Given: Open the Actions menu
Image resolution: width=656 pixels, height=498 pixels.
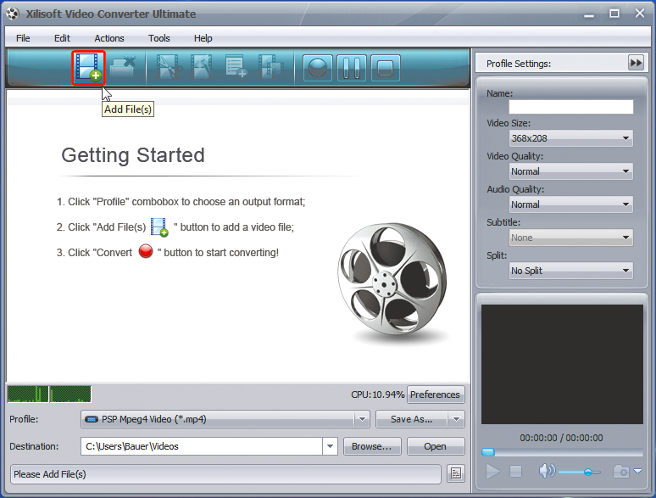Looking at the screenshot, I should click(x=108, y=38).
